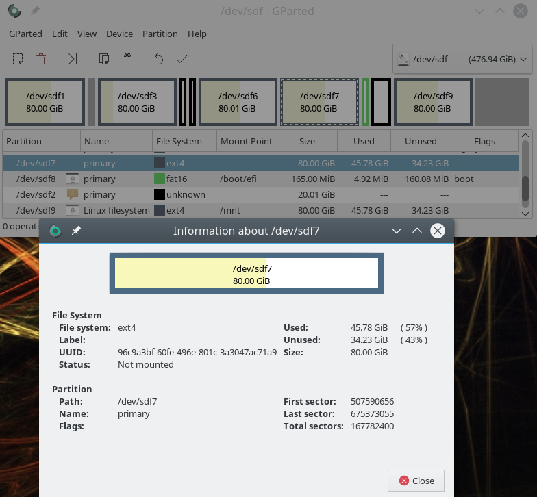Close the Information dialog with X button
The image size is (537, 497).
click(437, 231)
